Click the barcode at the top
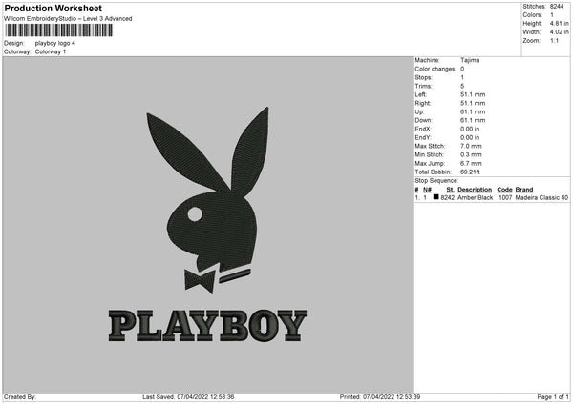Image resolution: width=573 pixels, height=404 pixels. (x=59, y=30)
